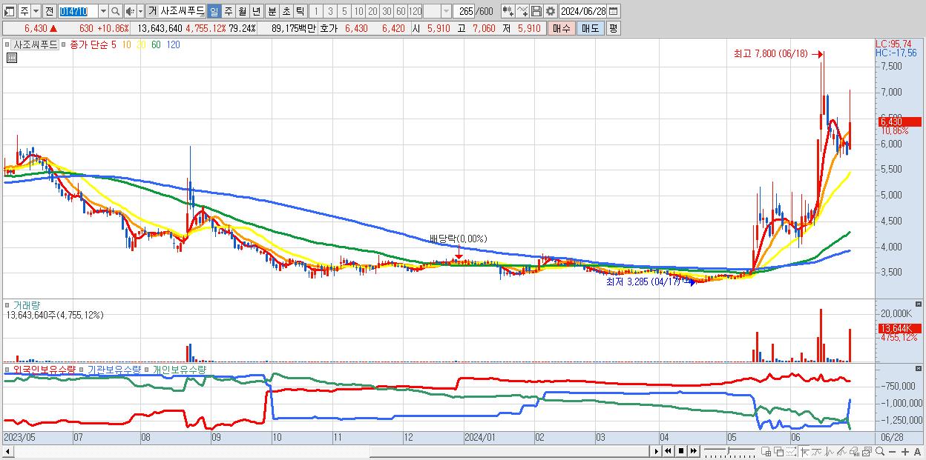This screenshot has height=460, width=926.
Task: Choose interval 5 button
Action: point(344,11)
